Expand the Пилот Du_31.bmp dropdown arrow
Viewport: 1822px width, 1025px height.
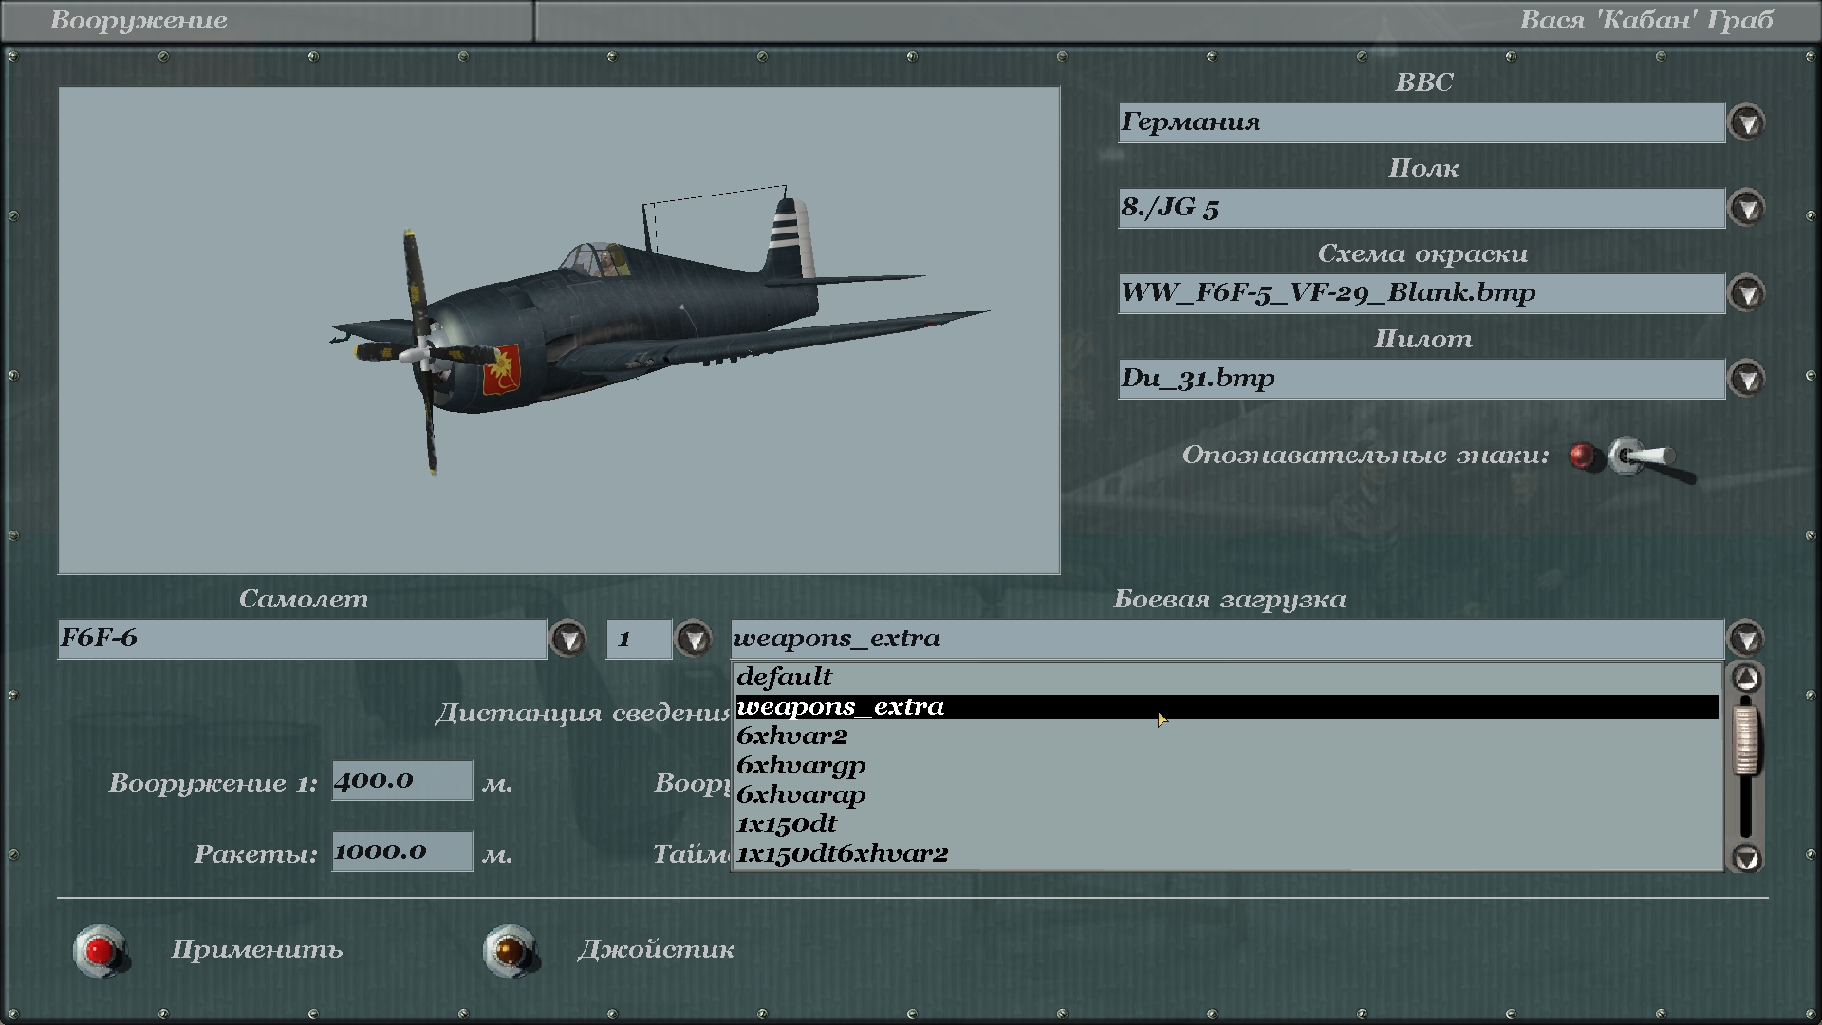1747,380
